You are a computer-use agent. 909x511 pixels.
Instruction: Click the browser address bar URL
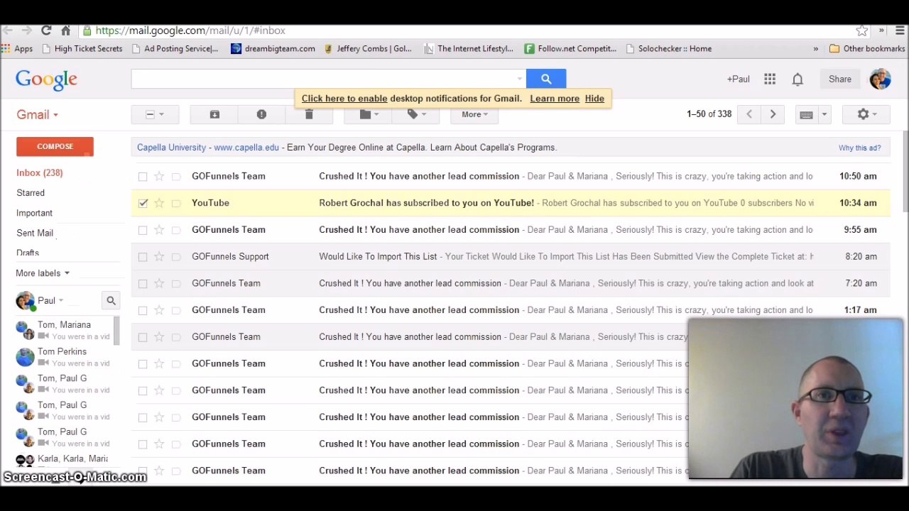point(190,31)
